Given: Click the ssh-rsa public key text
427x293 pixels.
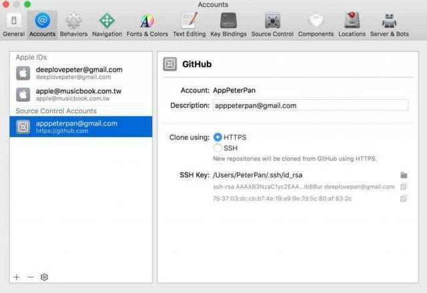Looking at the screenshot, I should 304,187.
